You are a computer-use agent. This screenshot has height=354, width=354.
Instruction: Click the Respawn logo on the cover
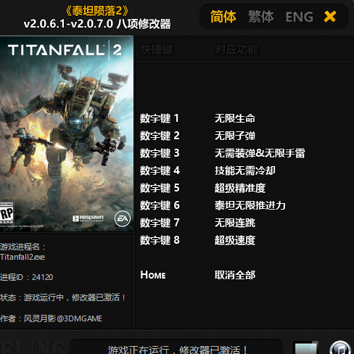88,218
